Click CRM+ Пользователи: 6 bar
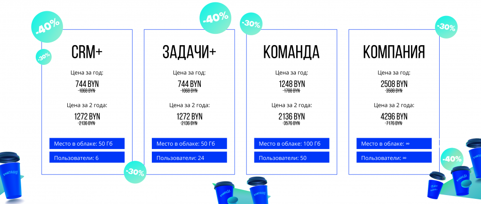The image size is (481, 204). pyautogui.click(x=87, y=157)
